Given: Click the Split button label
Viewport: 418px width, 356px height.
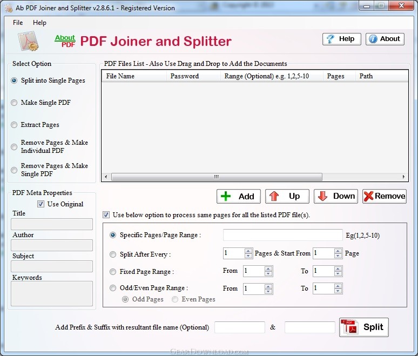Looking at the screenshot, I should tap(373, 327).
